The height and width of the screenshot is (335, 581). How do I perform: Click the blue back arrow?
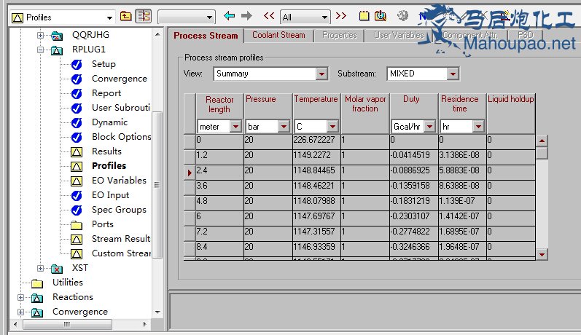point(230,16)
